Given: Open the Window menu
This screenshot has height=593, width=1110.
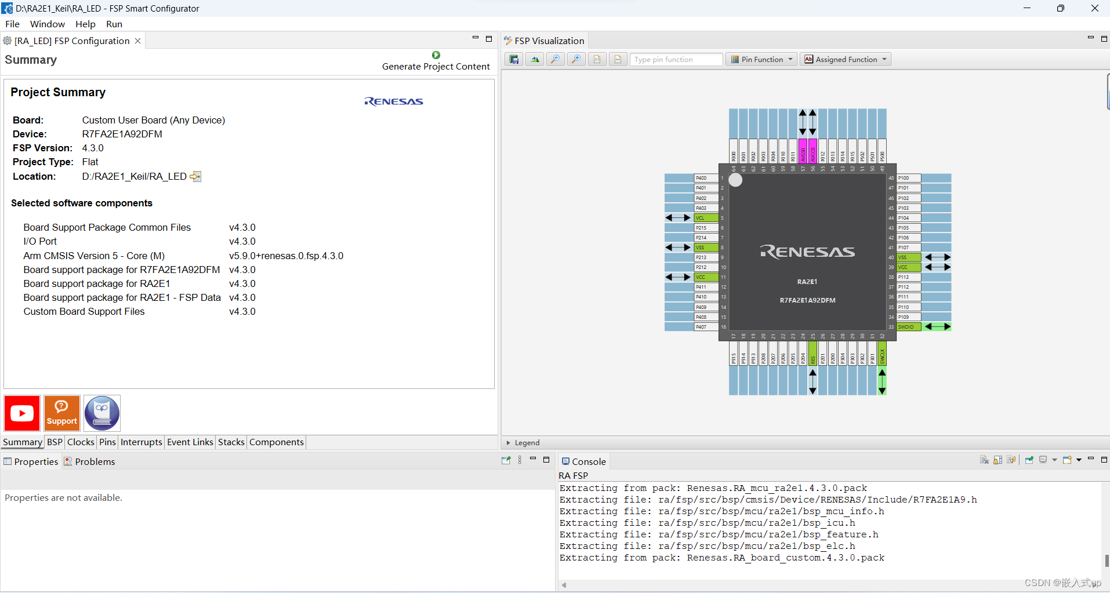Looking at the screenshot, I should click(48, 24).
